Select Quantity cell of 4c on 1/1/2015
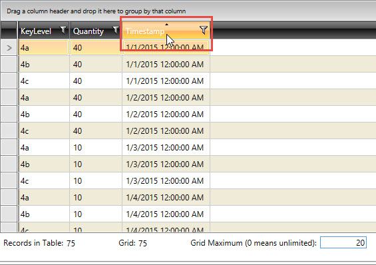 (x=96, y=81)
